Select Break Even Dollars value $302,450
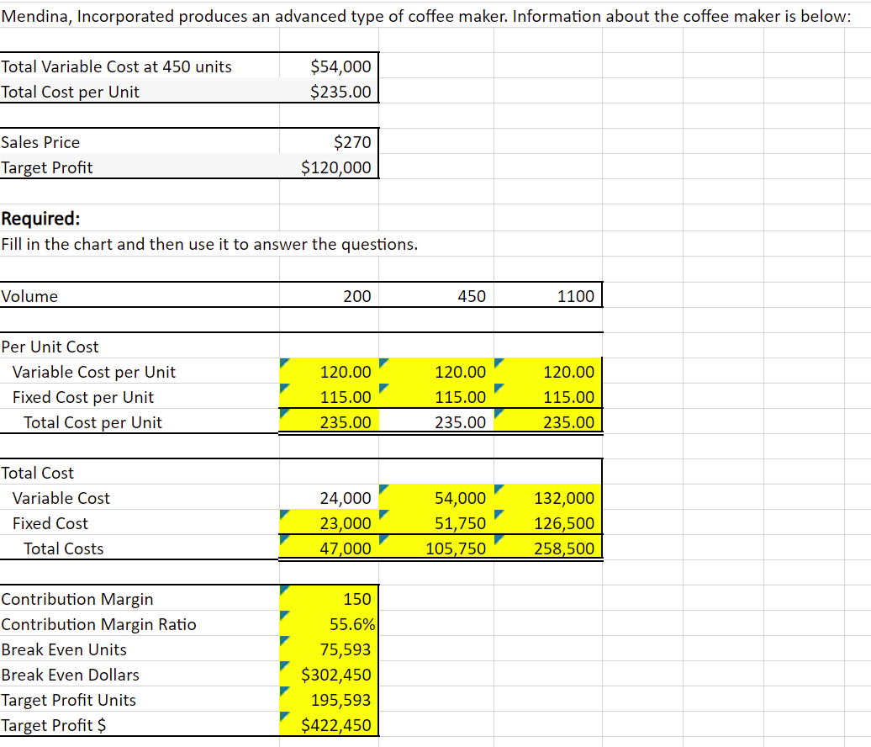 click(330, 674)
